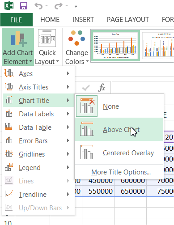Select Above Chart title placement

(x=119, y=129)
